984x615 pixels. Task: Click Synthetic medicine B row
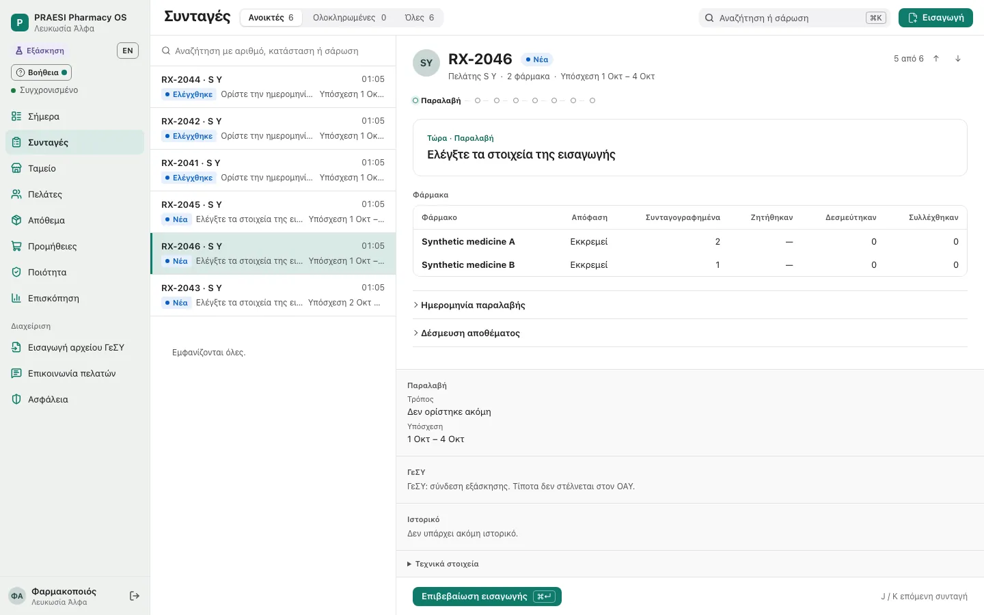(x=690, y=264)
